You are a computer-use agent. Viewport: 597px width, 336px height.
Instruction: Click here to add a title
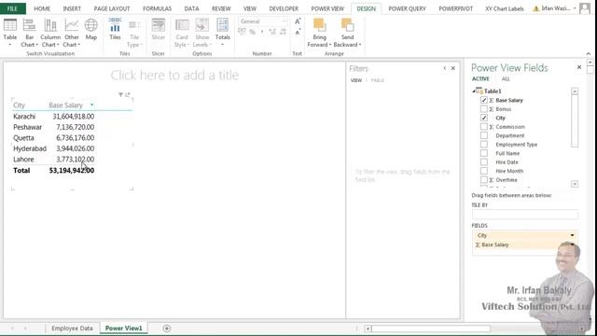pyautogui.click(x=174, y=75)
